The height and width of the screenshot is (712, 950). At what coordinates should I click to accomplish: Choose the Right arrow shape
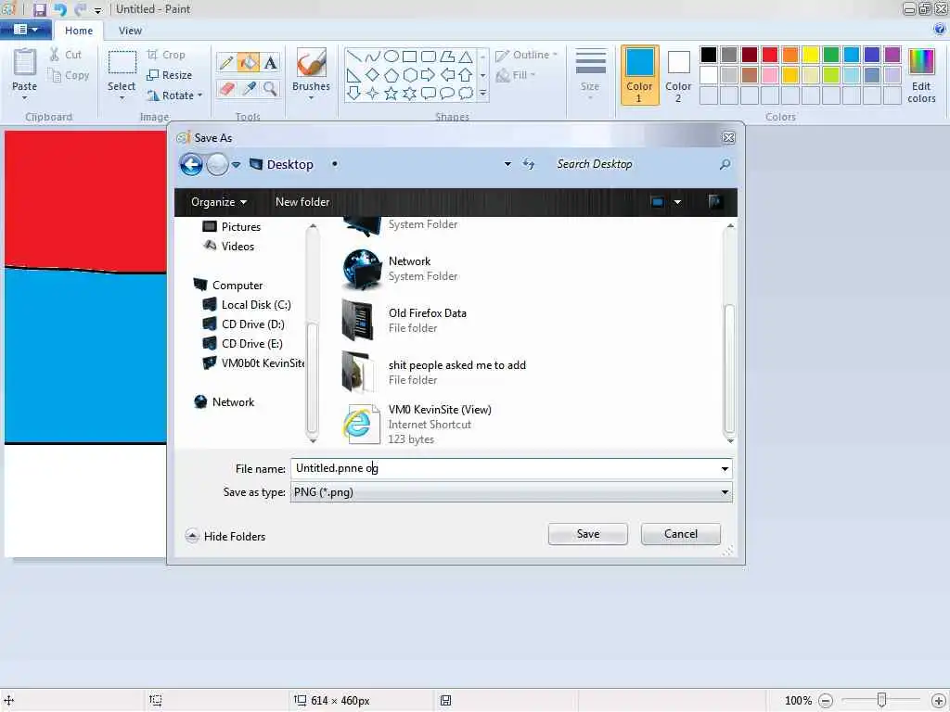(429, 75)
